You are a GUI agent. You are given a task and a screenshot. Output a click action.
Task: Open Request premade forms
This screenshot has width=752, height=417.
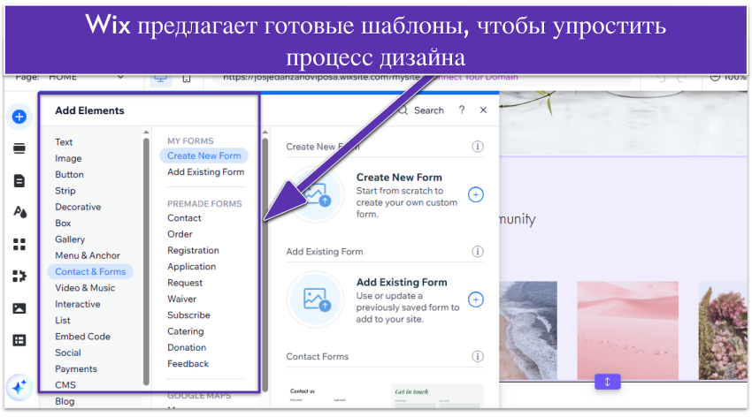pyautogui.click(x=185, y=283)
